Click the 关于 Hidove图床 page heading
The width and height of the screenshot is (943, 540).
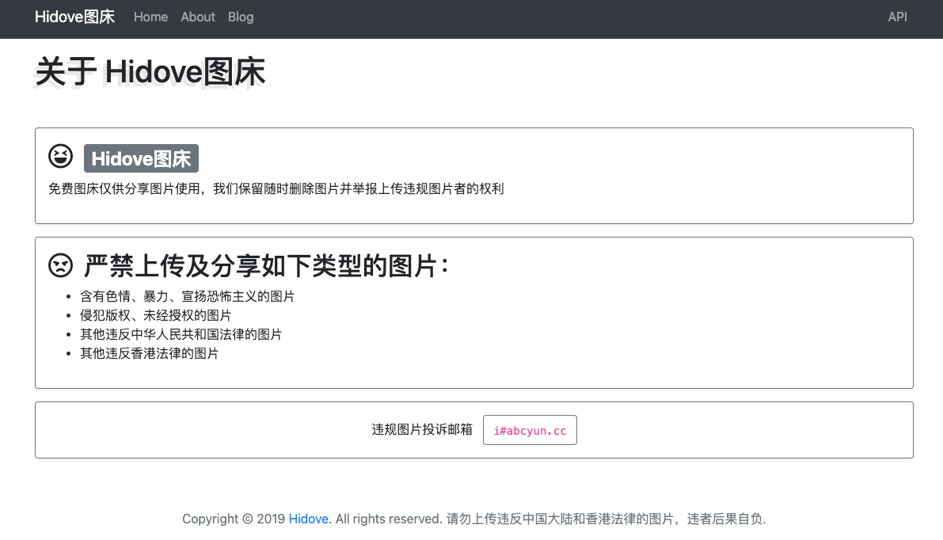[150, 71]
